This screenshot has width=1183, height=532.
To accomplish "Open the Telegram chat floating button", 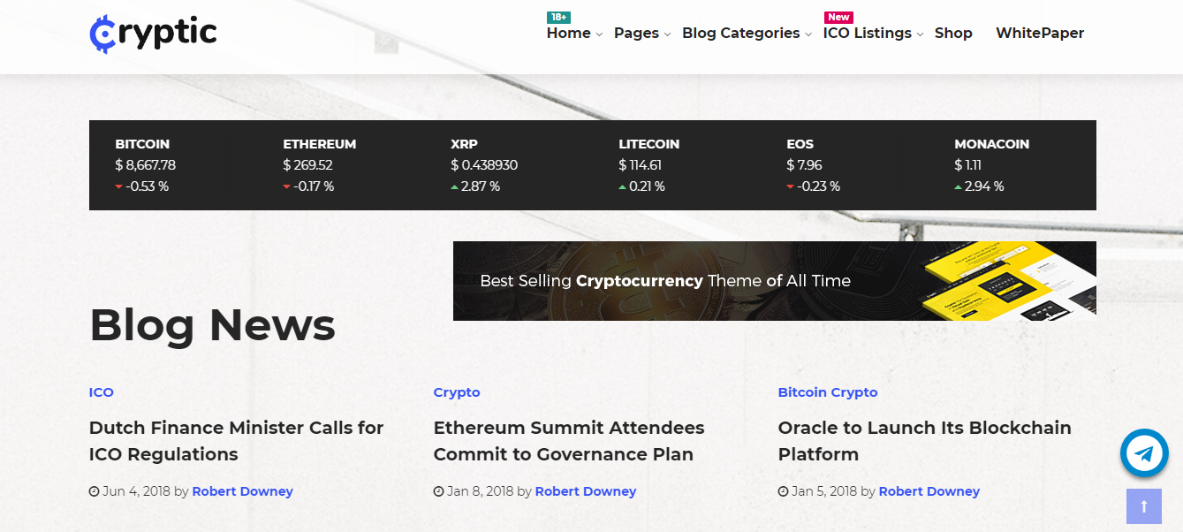I will point(1144,453).
